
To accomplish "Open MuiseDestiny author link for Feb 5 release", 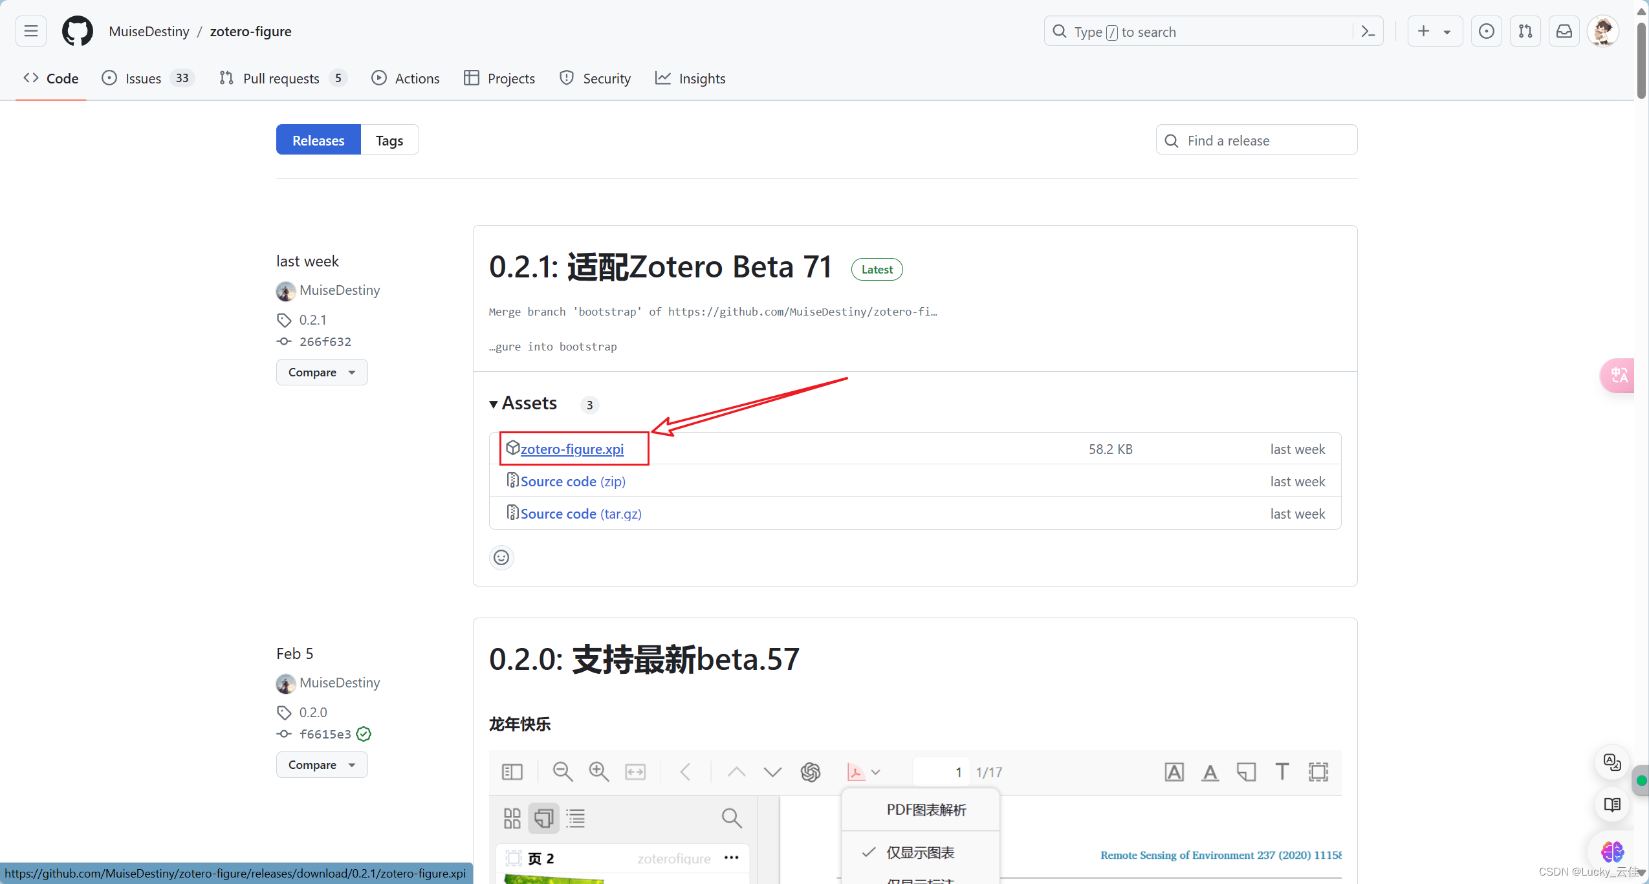I will (x=340, y=682).
